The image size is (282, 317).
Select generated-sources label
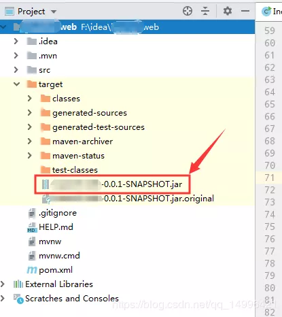90,113
